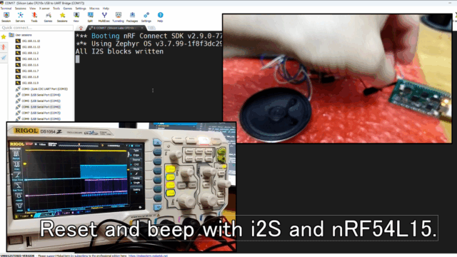This screenshot has height=257, width=457.
Task: Select the star sidebar sessions tab
Action: pyautogui.click(x=4, y=37)
